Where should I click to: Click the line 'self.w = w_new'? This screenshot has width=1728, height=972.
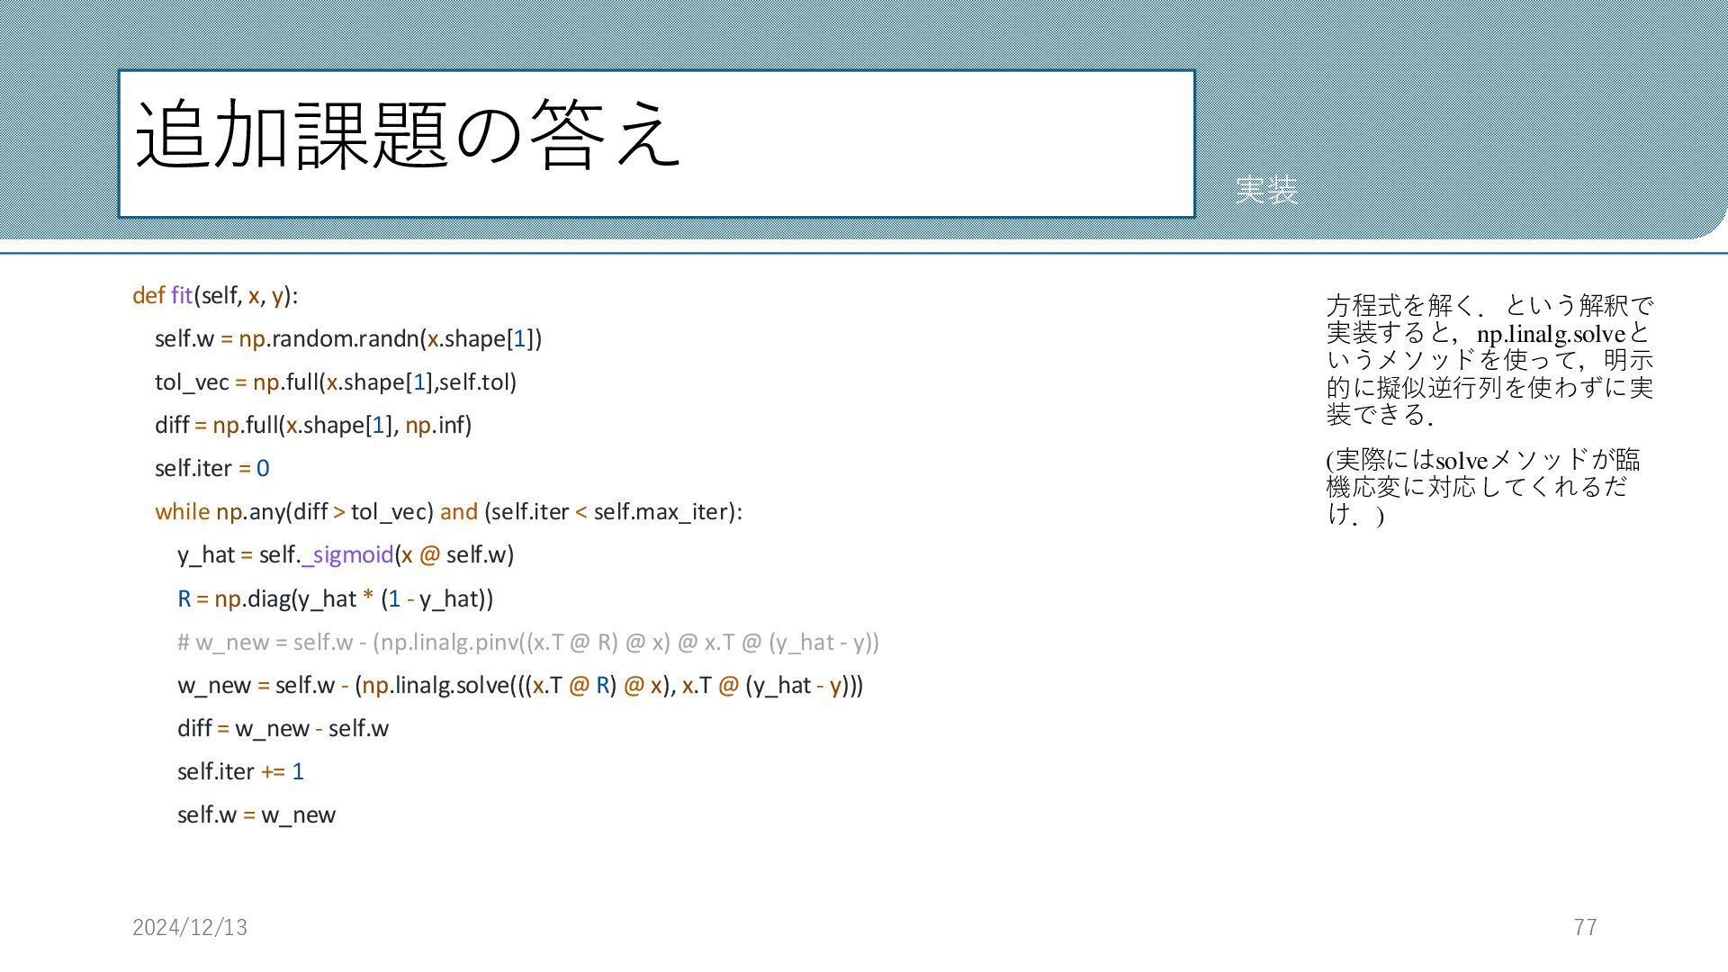(x=256, y=814)
